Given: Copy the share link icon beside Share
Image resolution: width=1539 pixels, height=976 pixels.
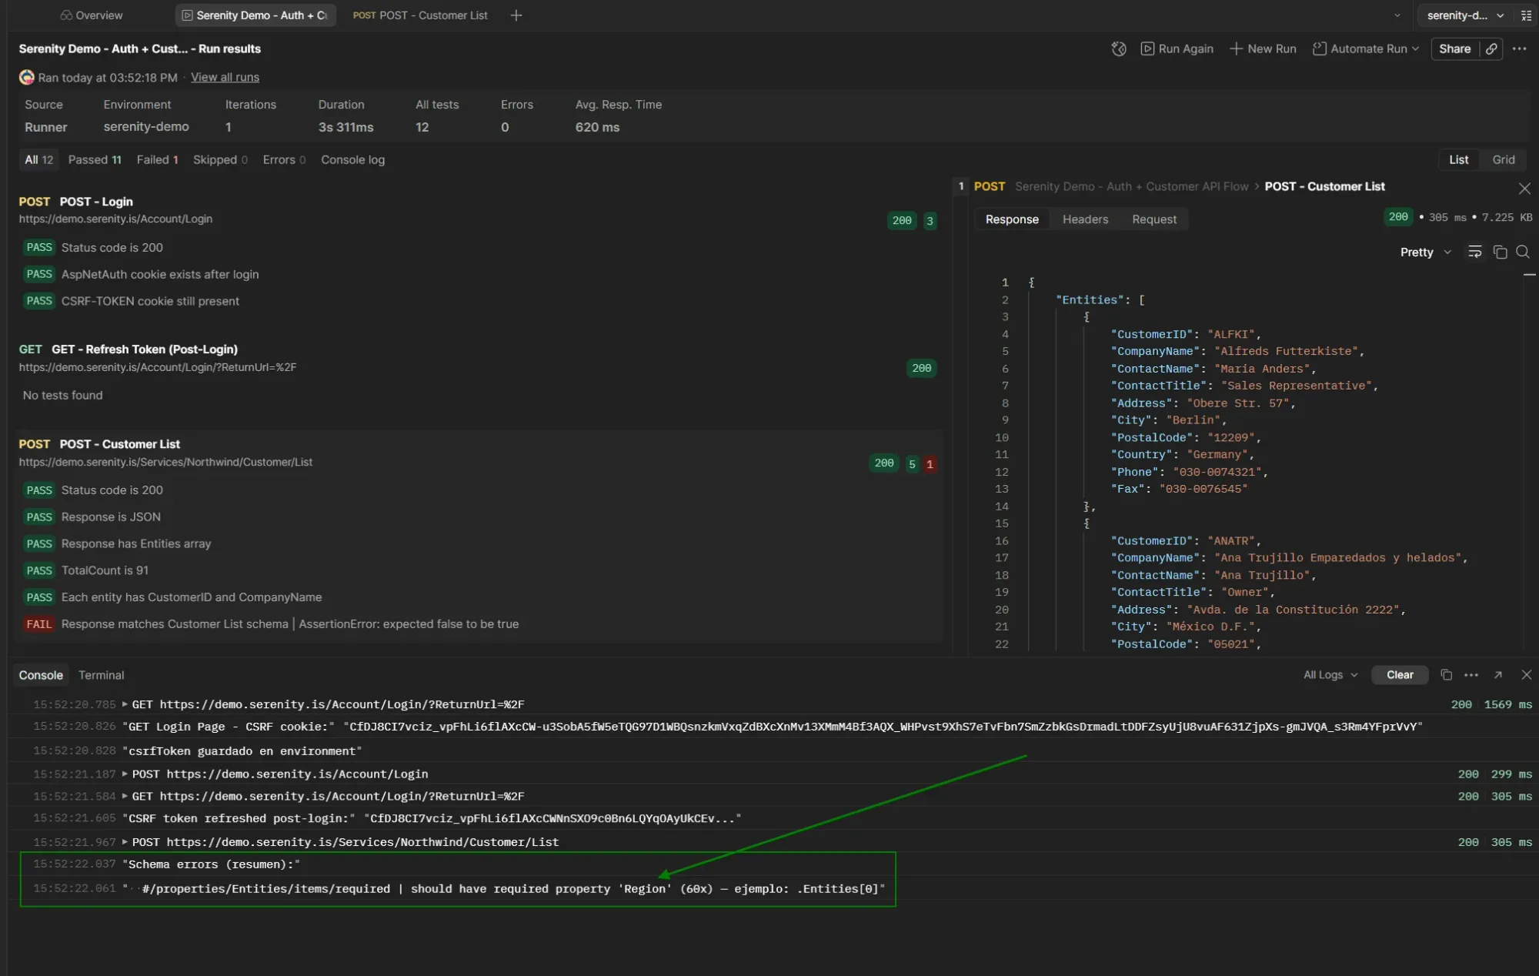Looking at the screenshot, I should pos(1491,48).
